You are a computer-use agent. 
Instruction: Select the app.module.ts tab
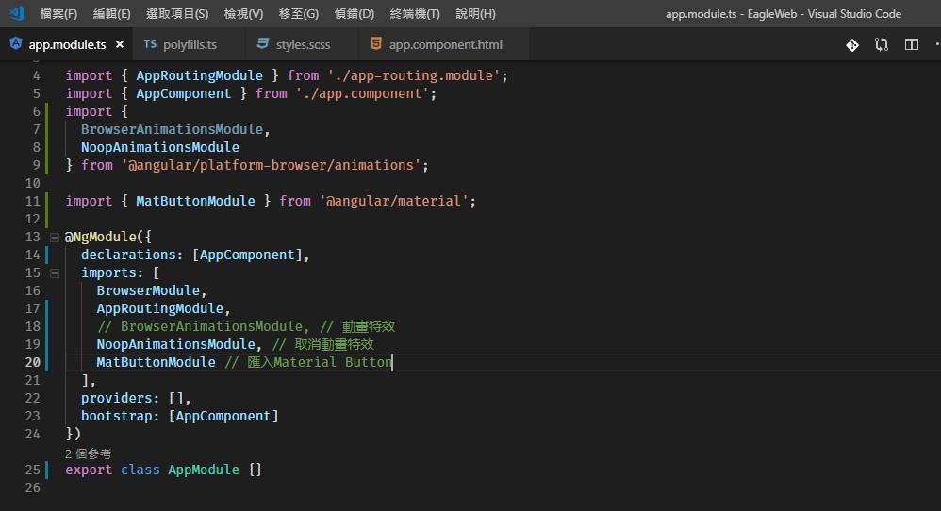[67, 44]
